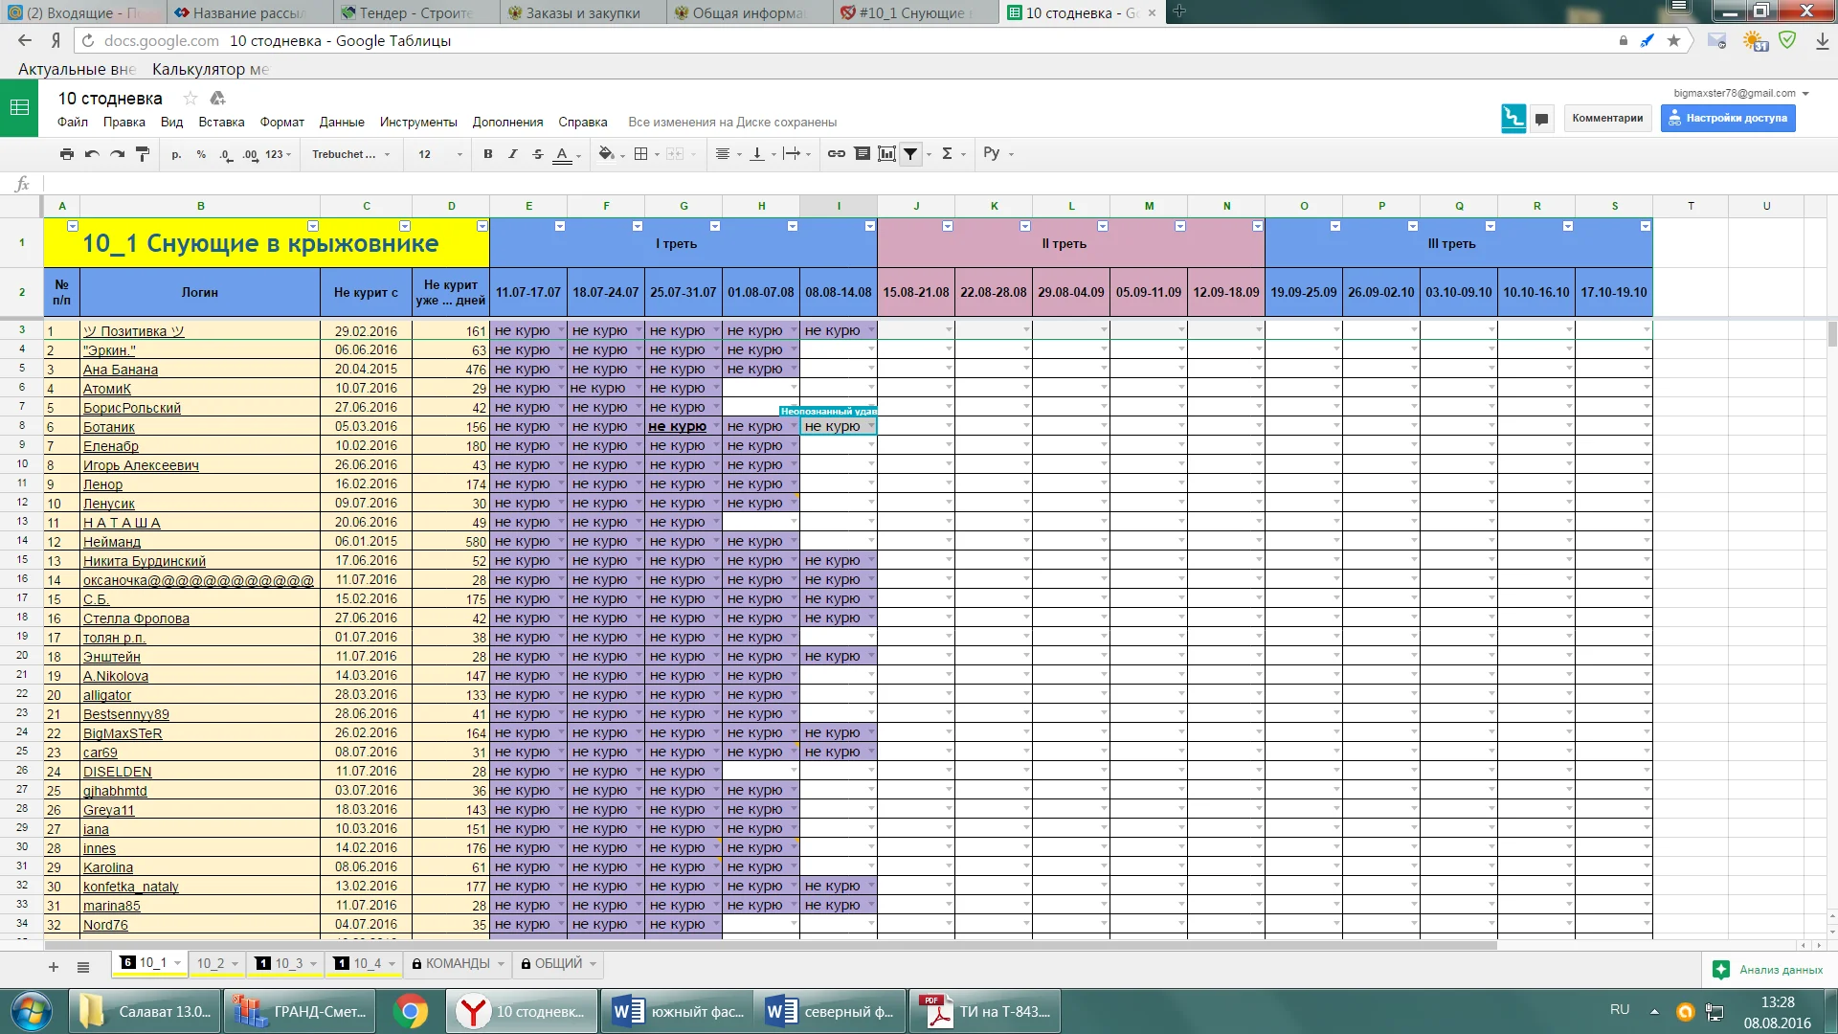The image size is (1838, 1034).
Task: Toggle bold formatting
Action: (488, 154)
